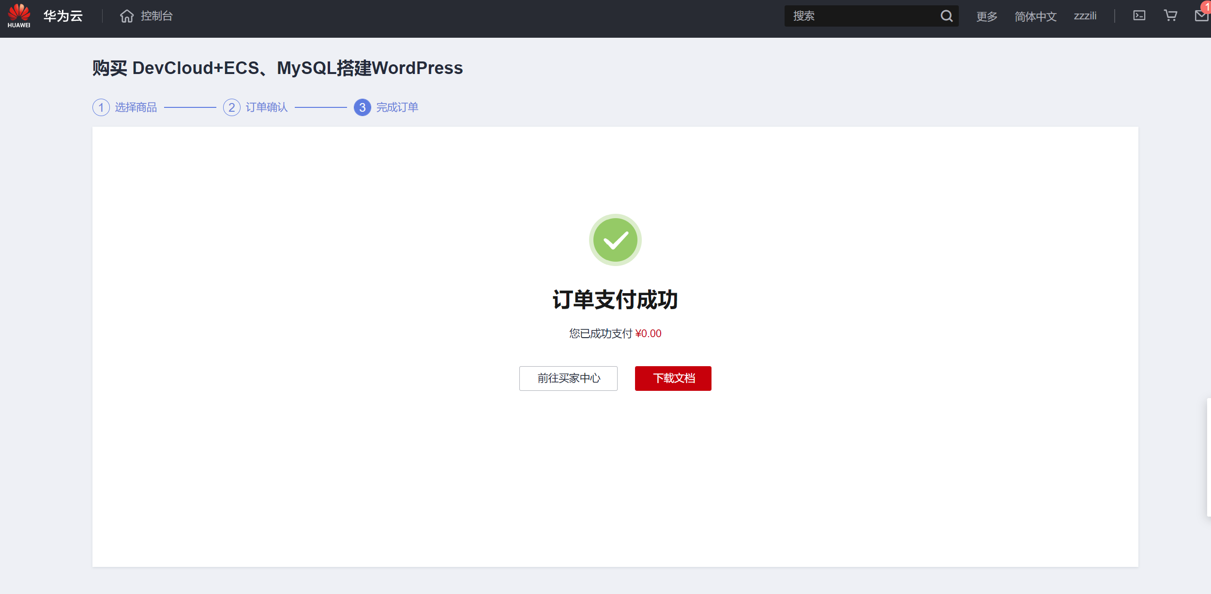Click step 2 circle icon
Image resolution: width=1211 pixels, height=594 pixels.
tap(231, 107)
